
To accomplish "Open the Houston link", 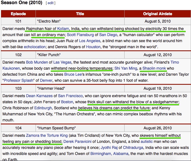I will (93, 47).
